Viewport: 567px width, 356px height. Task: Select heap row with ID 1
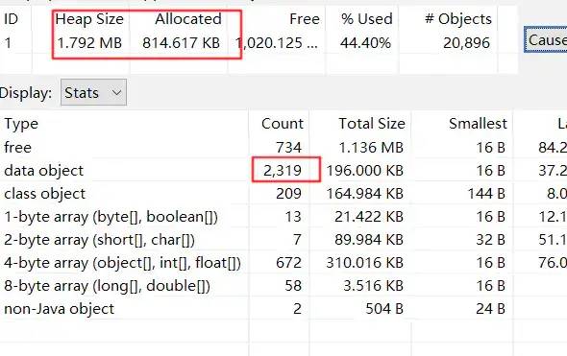259,43
